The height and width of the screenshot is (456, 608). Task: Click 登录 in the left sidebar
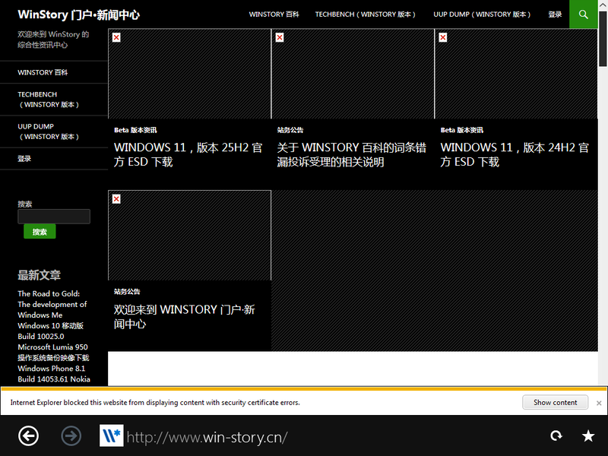click(x=24, y=159)
